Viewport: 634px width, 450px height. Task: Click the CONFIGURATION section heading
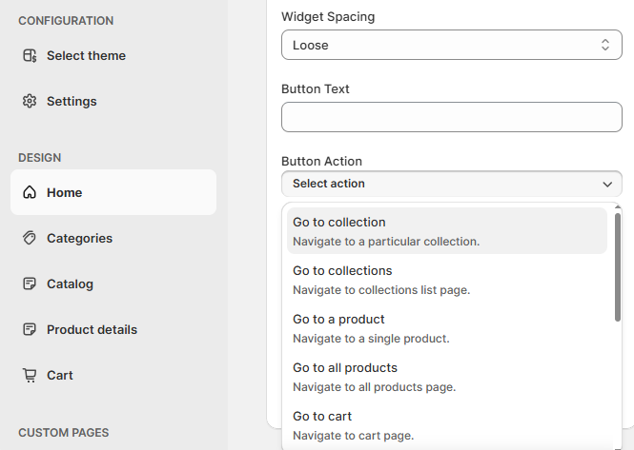pos(66,21)
